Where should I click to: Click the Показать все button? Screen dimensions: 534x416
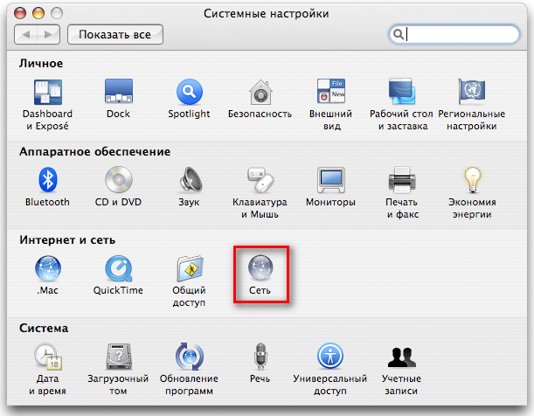point(114,35)
